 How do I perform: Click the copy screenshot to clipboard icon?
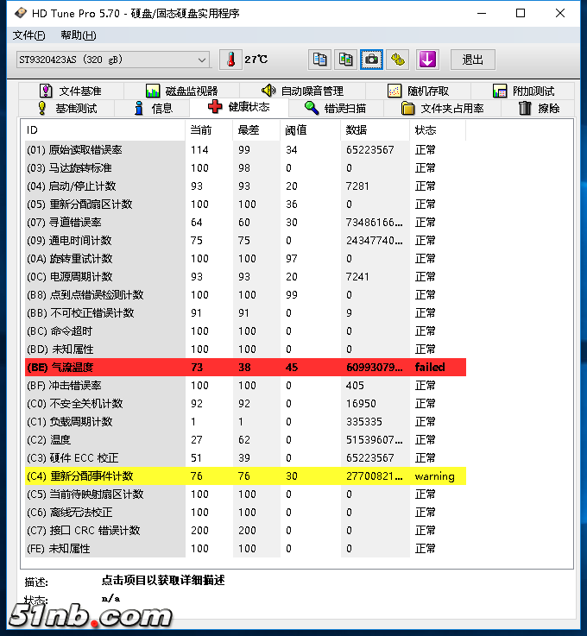(x=345, y=60)
